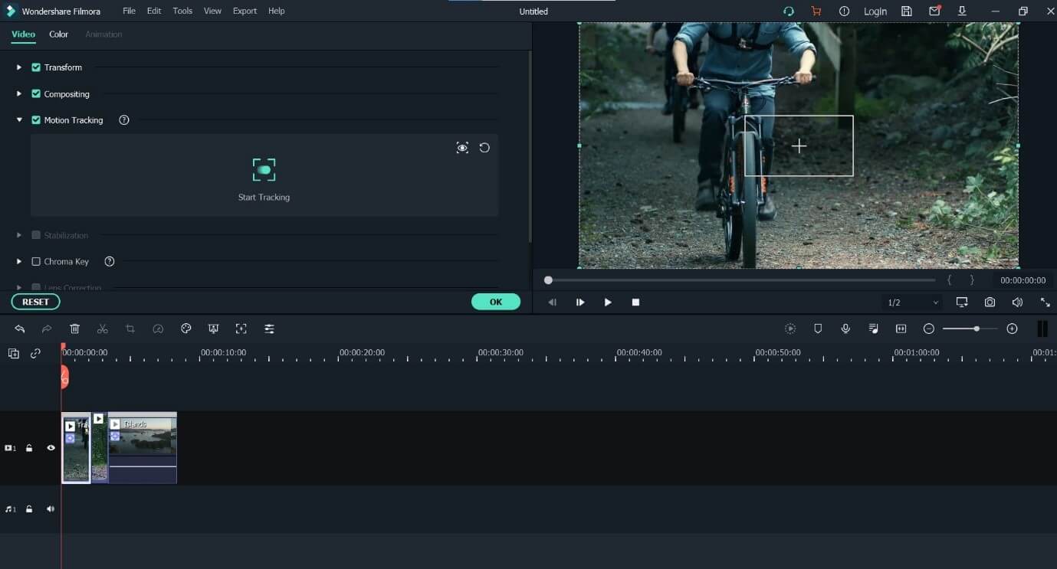Play the preview video
This screenshot has width=1057, height=569.
point(608,302)
